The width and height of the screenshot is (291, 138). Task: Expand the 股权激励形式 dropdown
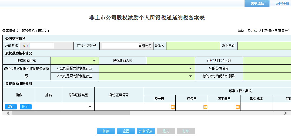point(94,61)
